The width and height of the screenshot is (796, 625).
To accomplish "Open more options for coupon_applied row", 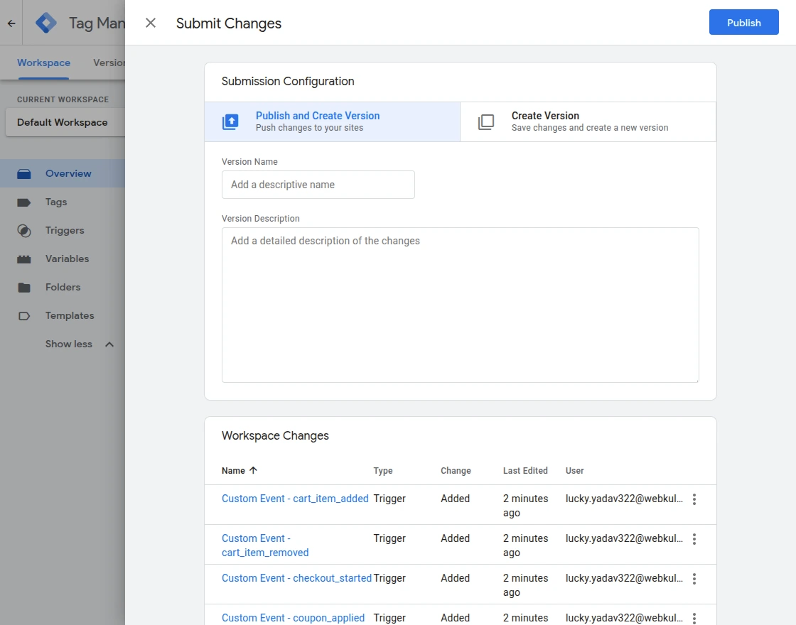I will pos(694,618).
